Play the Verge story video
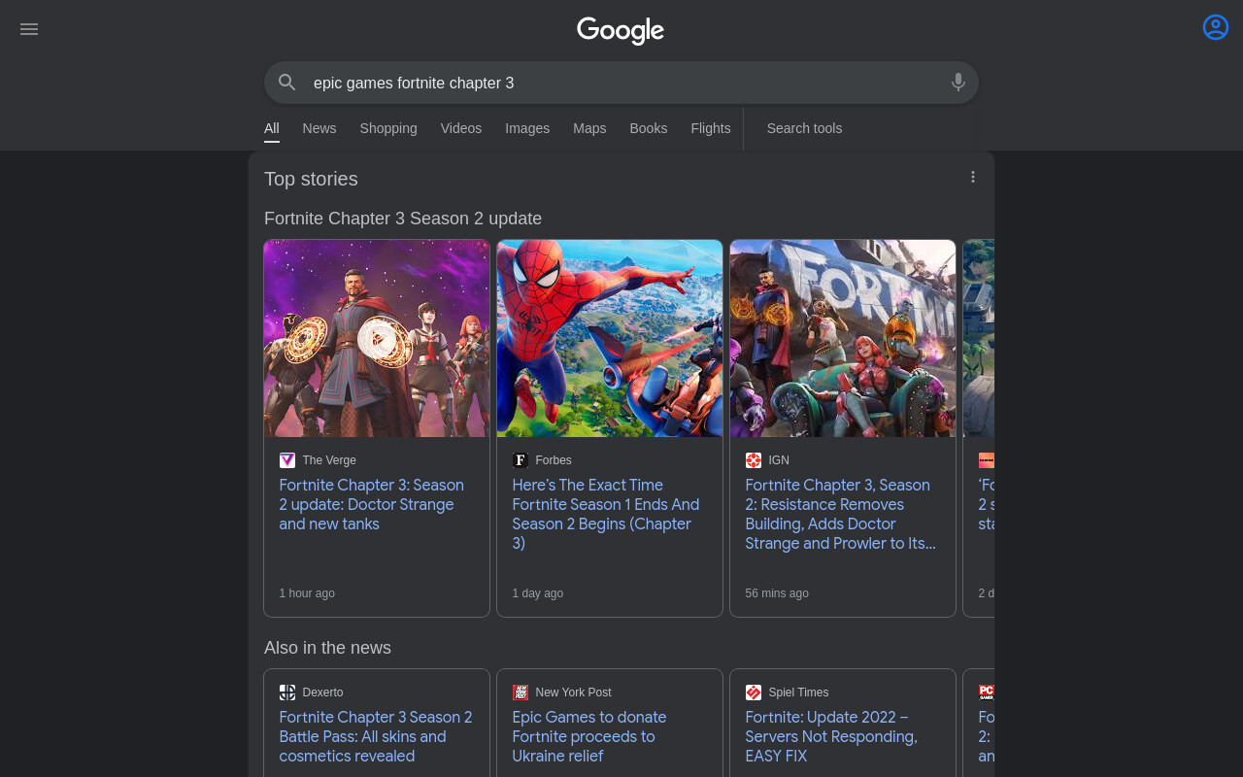 377,338
